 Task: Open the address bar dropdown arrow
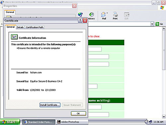(x=152, y=24)
